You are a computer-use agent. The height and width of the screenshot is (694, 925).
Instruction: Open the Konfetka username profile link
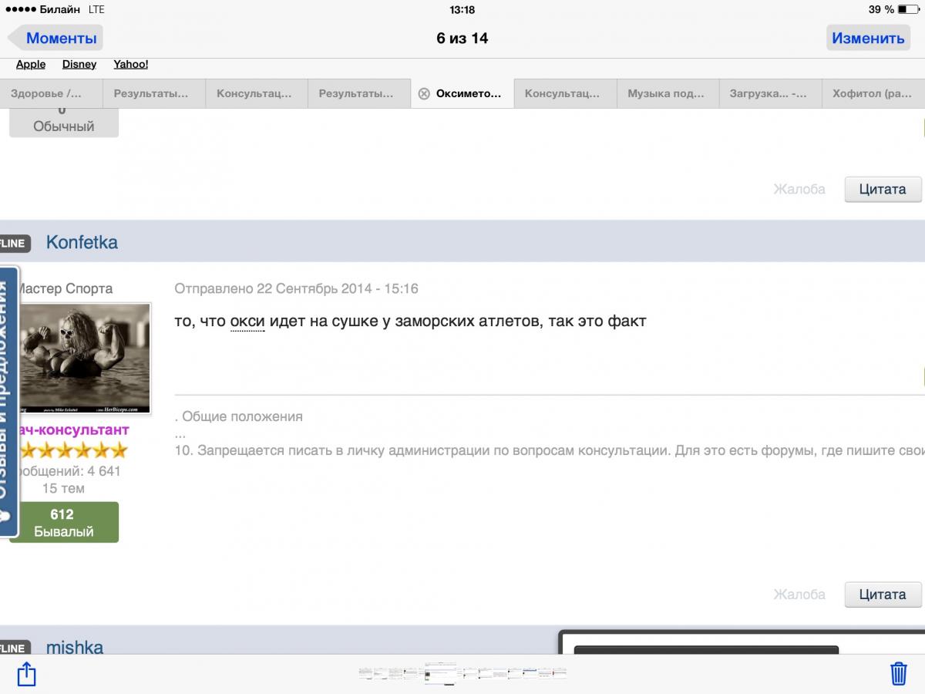point(82,242)
